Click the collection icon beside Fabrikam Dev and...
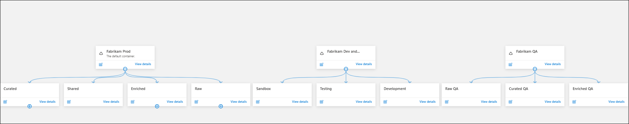The width and height of the screenshot is (629, 124). pyautogui.click(x=322, y=53)
